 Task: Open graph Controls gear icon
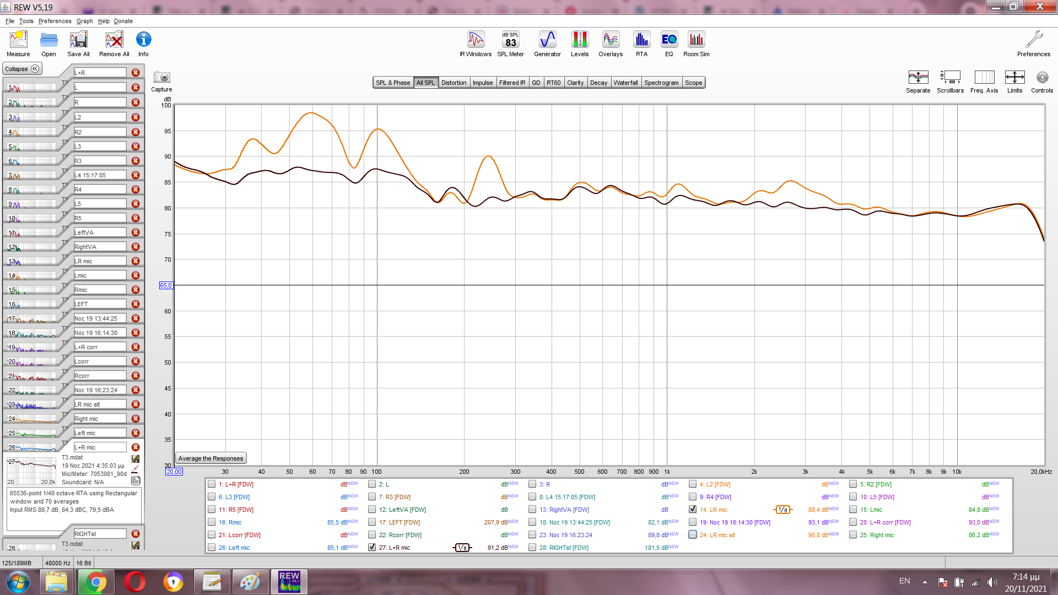pos(1041,78)
